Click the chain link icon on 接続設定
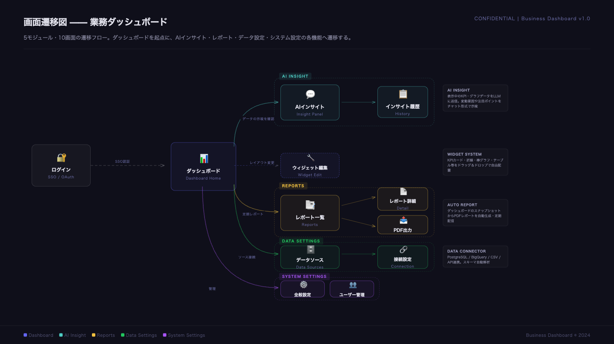The image size is (614, 344). point(403,250)
